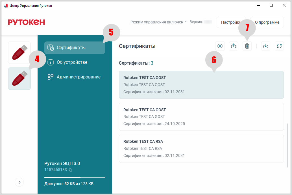Expand the device sidebar with chevron
Screen dimensions: 292x195
[19, 182]
